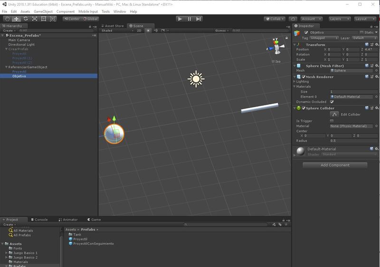Click the lock icon in Scene view corner

click(286, 38)
